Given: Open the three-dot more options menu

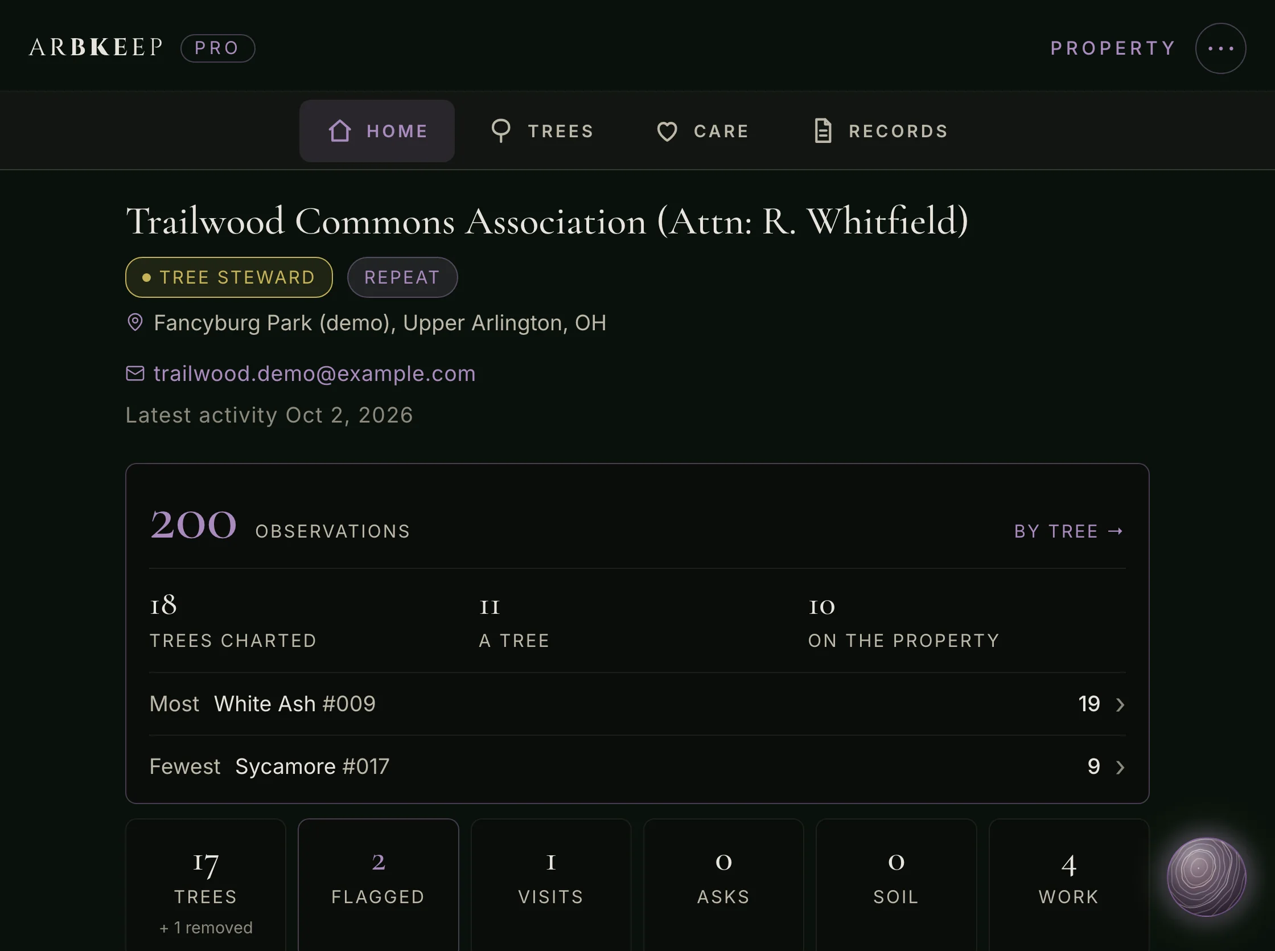Looking at the screenshot, I should 1220,48.
